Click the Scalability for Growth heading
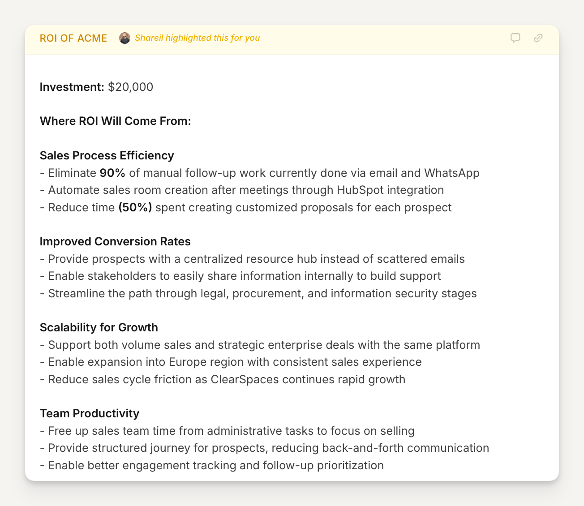The image size is (584, 506). (x=99, y=328)
